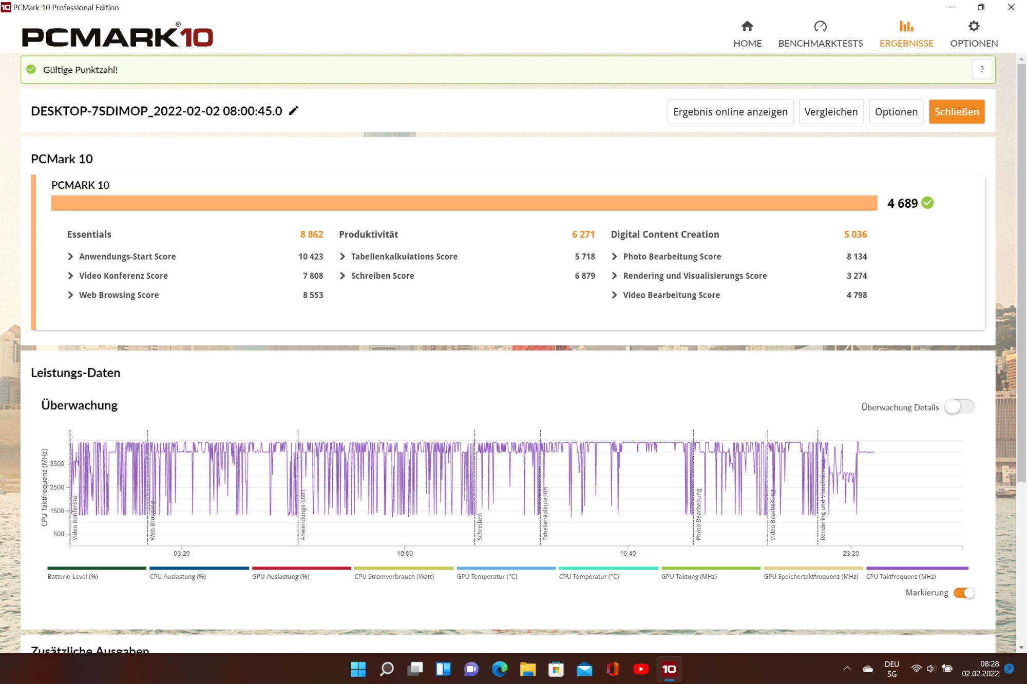
Task: Click scrollbar down arrow
Action: [1021, 648]
